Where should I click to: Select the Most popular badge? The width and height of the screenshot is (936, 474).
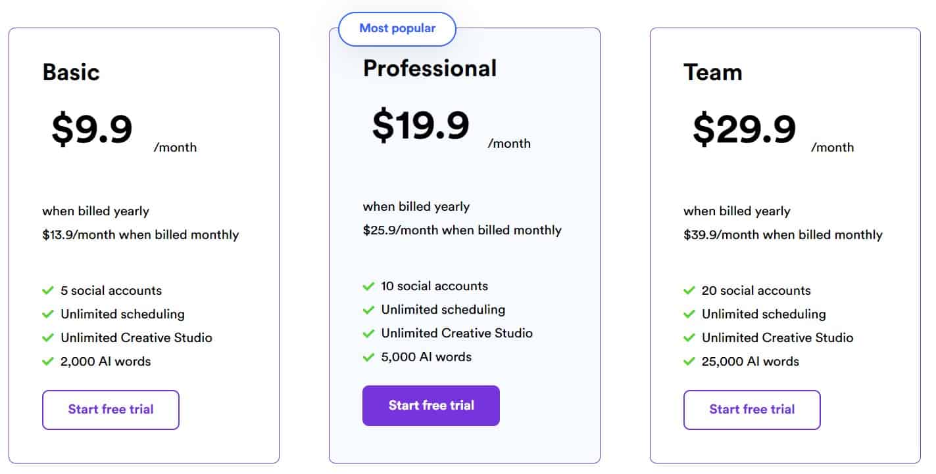[x=397, y=28]
